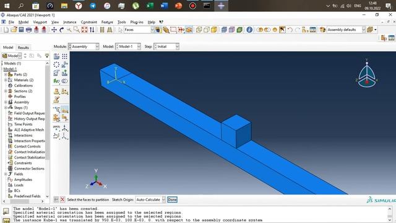Click Partition Edge tool

pyautogui.click(x=56, y=110)
